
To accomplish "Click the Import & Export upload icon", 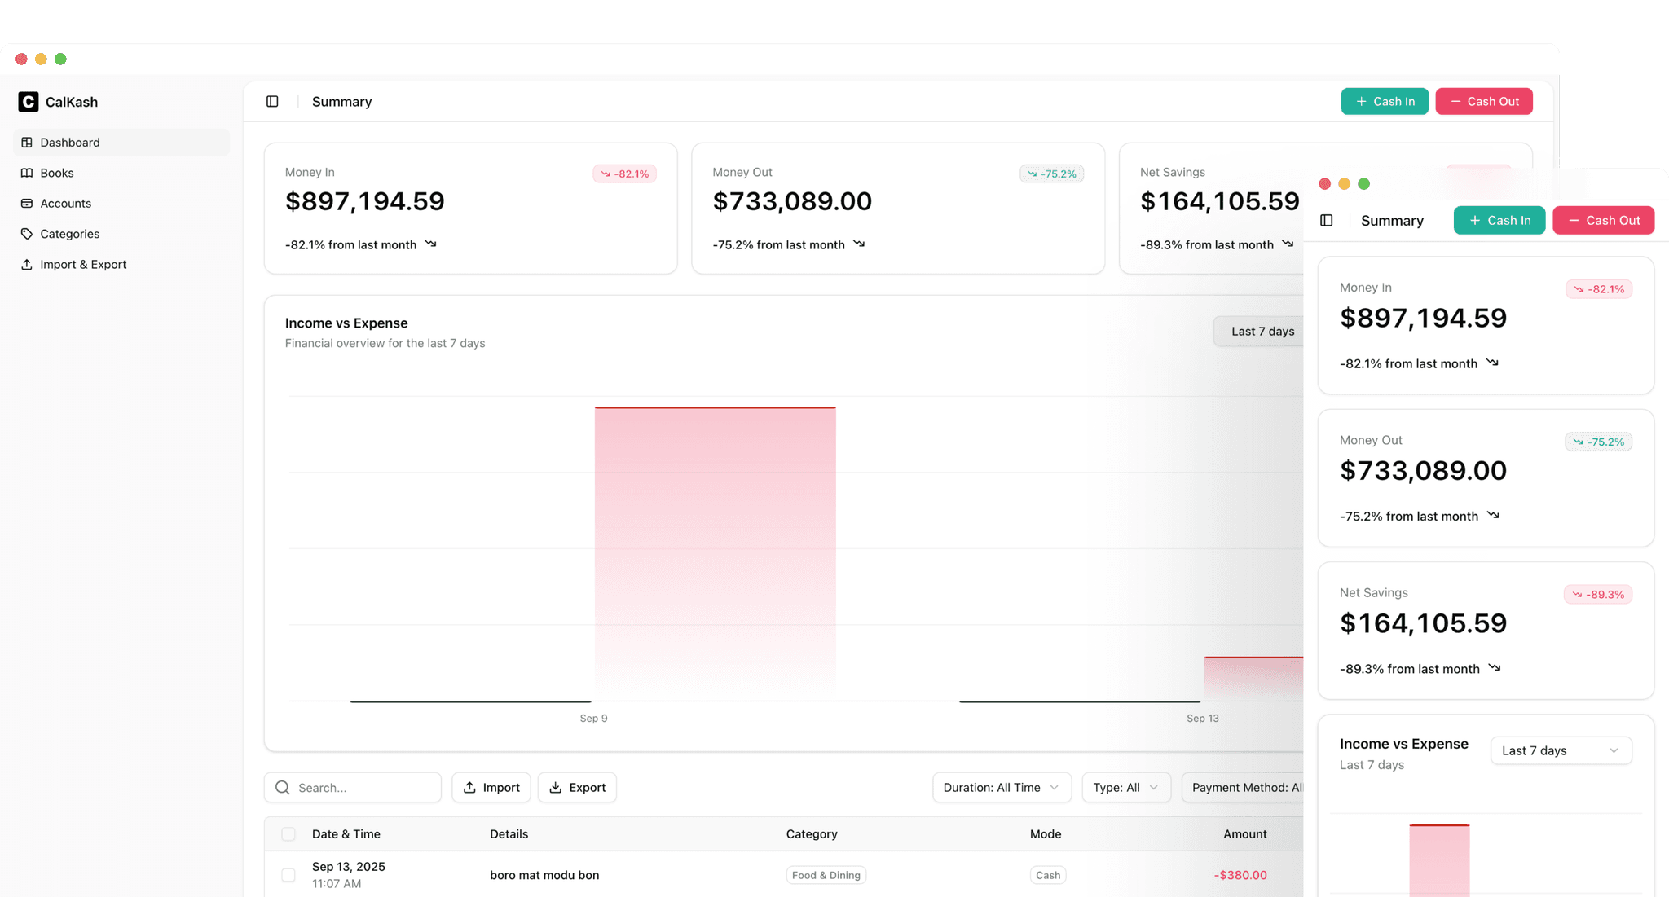I will pyautogui.click(x=25, y=264).
